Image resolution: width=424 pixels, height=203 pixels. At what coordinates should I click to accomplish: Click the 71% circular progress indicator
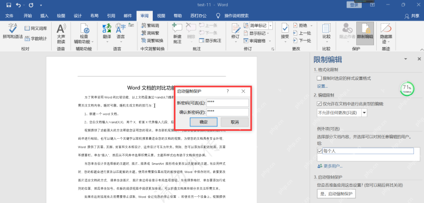[x=407, y=89]
